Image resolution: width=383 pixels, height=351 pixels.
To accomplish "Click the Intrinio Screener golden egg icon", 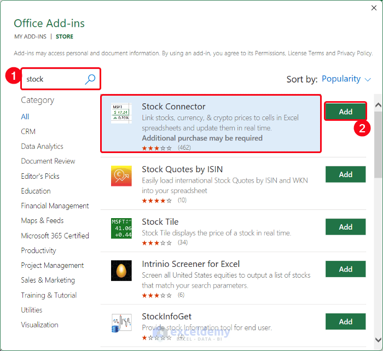I will [121, 270].
